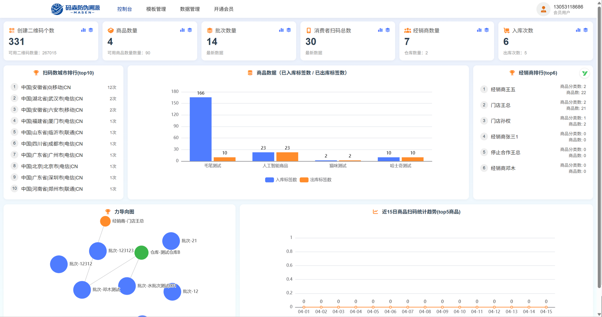Click the user avatar icon
602x317 pixels.
pos(543,9)
